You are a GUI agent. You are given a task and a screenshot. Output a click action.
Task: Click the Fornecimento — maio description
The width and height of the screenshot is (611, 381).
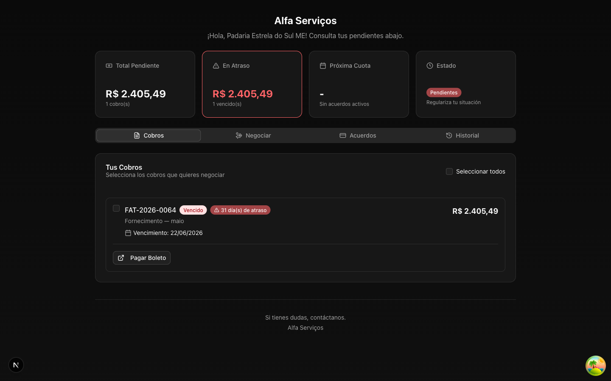[x=154, y=221]
